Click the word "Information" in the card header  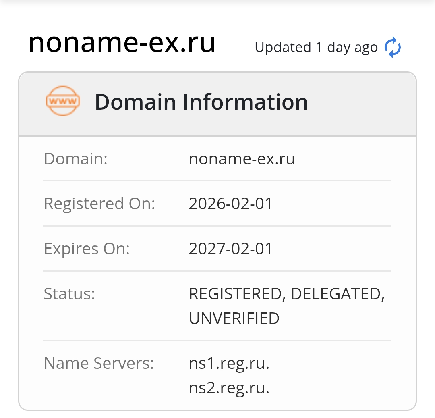pyautogui.click(x=245, y=102)
